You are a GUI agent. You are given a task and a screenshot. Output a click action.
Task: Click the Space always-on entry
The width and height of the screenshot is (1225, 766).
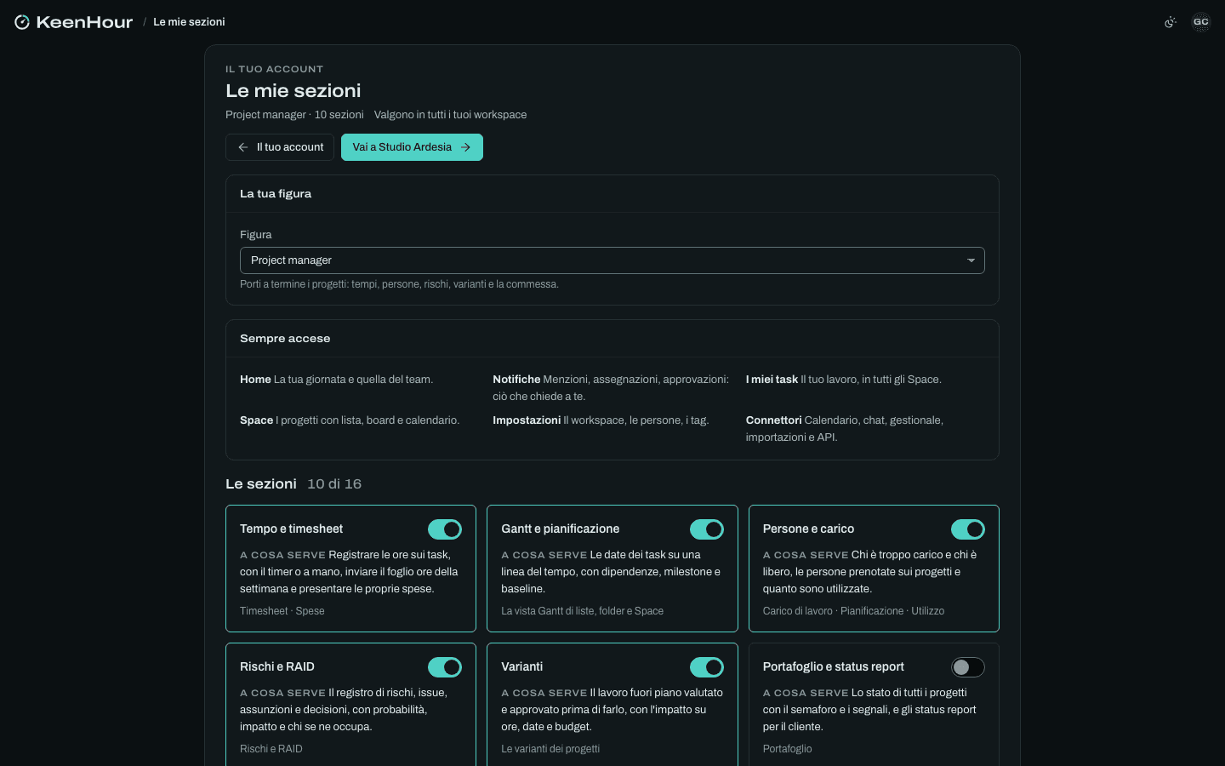[x=350, y=420]
